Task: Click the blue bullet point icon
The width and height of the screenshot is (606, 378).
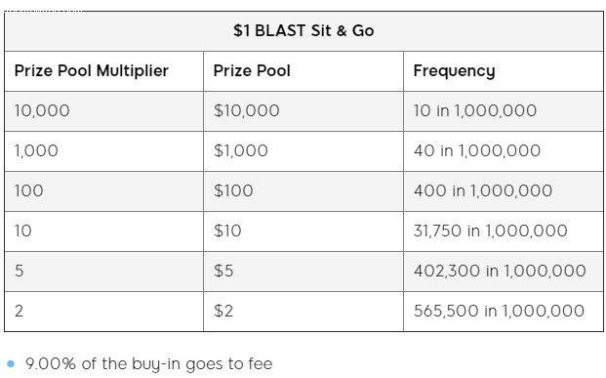Action: coord(11,363)
